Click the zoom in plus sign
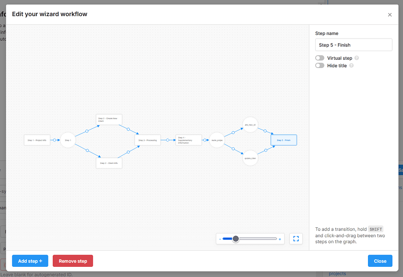 [280, 239]
